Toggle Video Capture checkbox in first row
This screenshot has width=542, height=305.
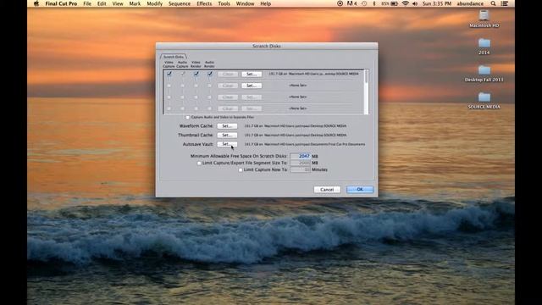(x=169, y=74)
